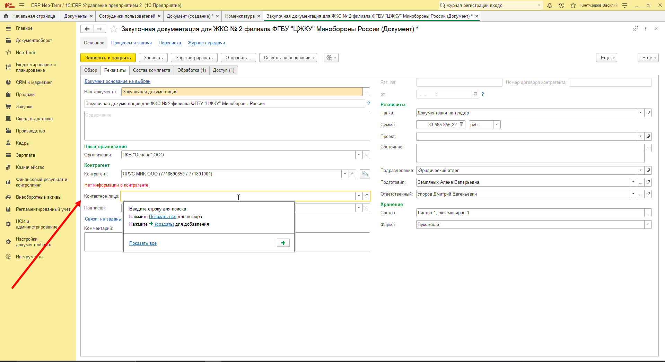
Task: Click Записать и закрыть button
Action: (108, 58)
